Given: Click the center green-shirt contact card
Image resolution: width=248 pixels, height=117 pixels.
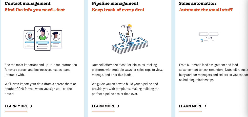Looking at the screenshot, I should tap(43, 38).
